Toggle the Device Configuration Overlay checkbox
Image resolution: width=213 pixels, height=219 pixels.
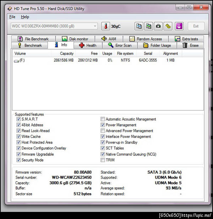tap(18, 148)
